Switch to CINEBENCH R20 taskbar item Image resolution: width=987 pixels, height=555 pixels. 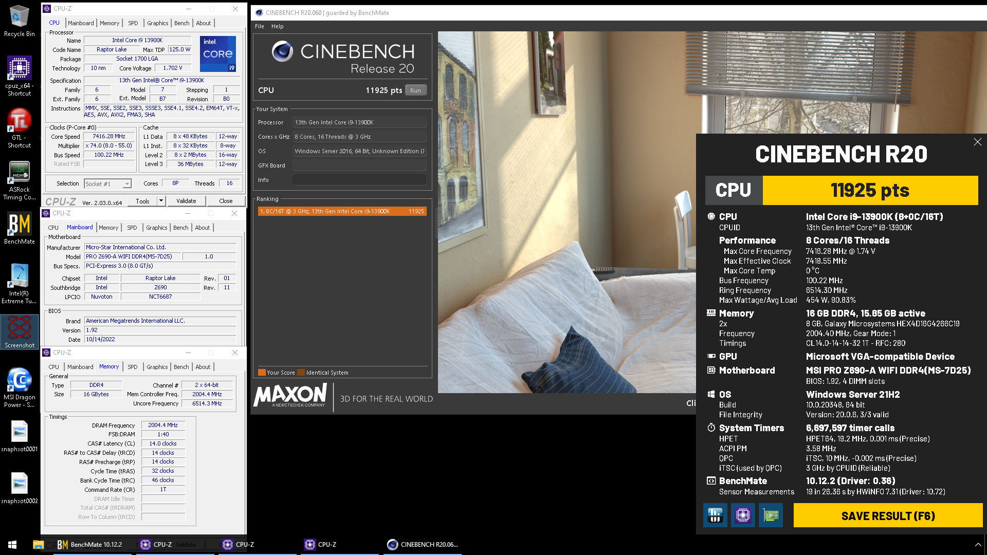pos(423,545)
